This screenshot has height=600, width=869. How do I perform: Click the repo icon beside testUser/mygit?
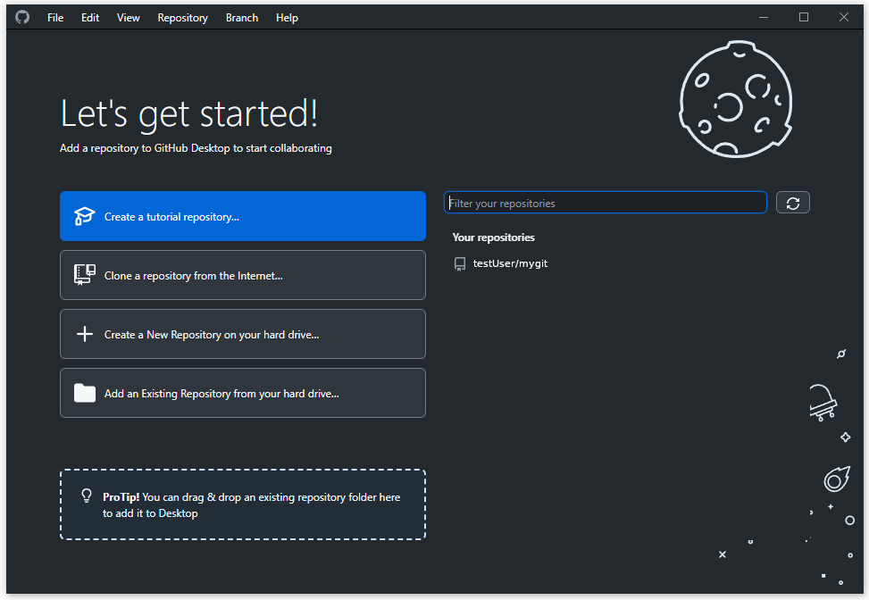point(460,264)
